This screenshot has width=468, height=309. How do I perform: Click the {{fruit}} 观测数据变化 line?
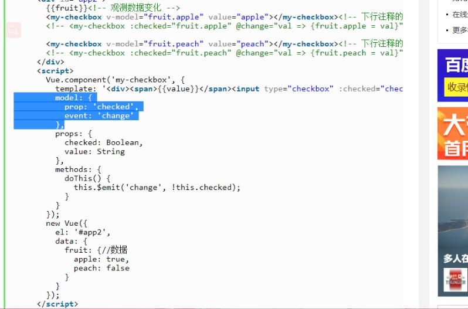pyautogui.click(x=113, y=8)
